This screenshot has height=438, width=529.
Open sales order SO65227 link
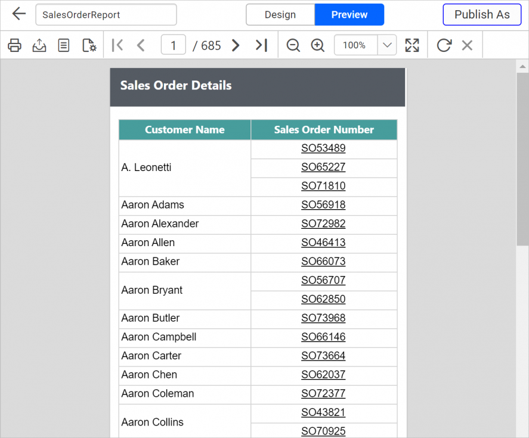[x=323, y=167]
